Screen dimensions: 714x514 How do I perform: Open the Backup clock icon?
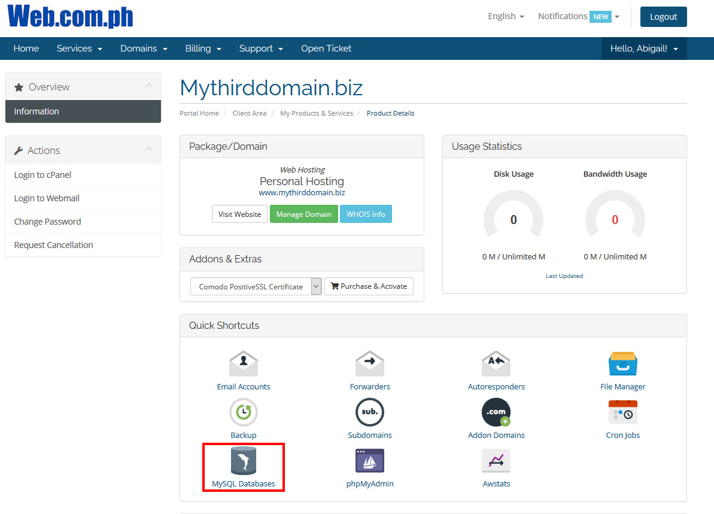click(x=244, y=412)
